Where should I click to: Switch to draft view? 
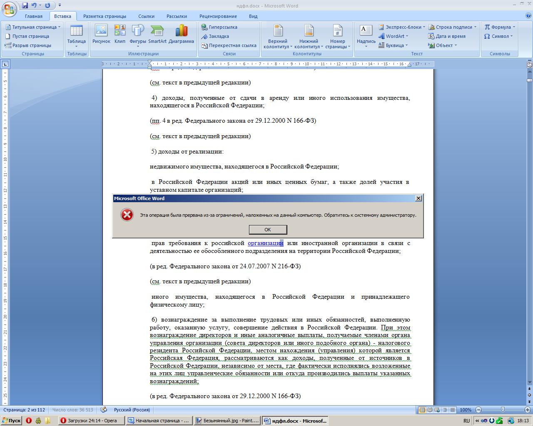click(452, 410)
